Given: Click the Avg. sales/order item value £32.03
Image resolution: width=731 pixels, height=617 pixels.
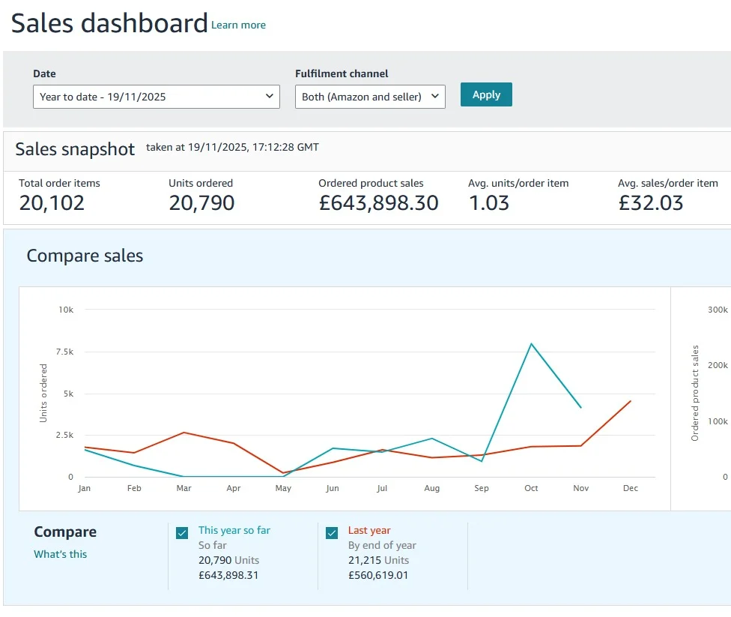Looking at the screenshot, I should pos(650,203).
